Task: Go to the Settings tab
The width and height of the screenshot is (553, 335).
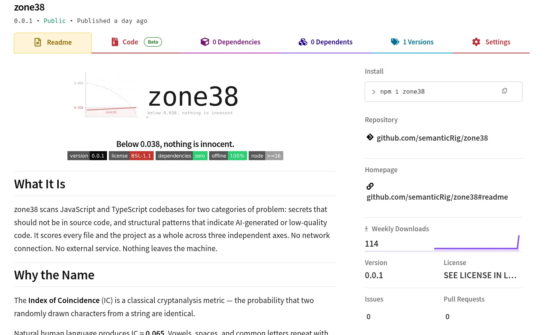Action: tap(491, 42)
